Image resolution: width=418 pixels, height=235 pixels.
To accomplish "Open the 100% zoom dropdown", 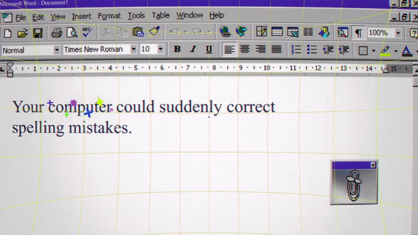I will 398,33.
